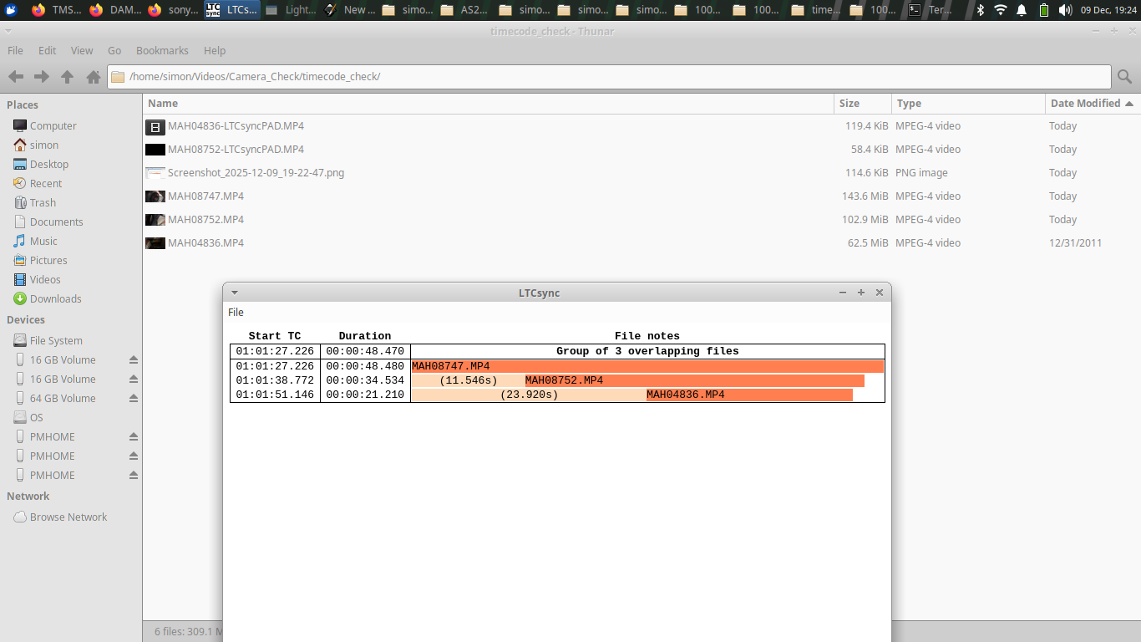
Task: Click the MAH08747.MP4 bar in LTCsync
Action: (x=647, y=366)
